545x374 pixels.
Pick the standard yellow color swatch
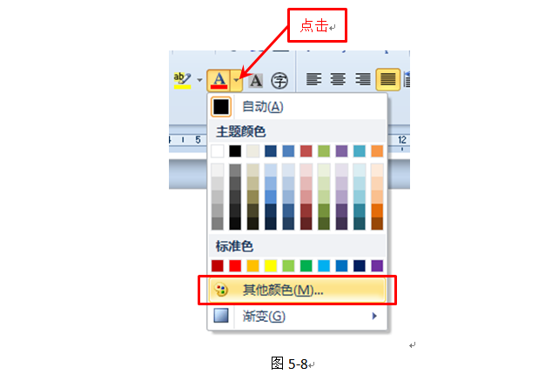(x=271, y=265)
